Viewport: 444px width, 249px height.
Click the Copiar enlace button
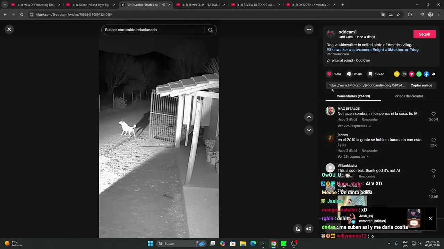tap(421, 85)
